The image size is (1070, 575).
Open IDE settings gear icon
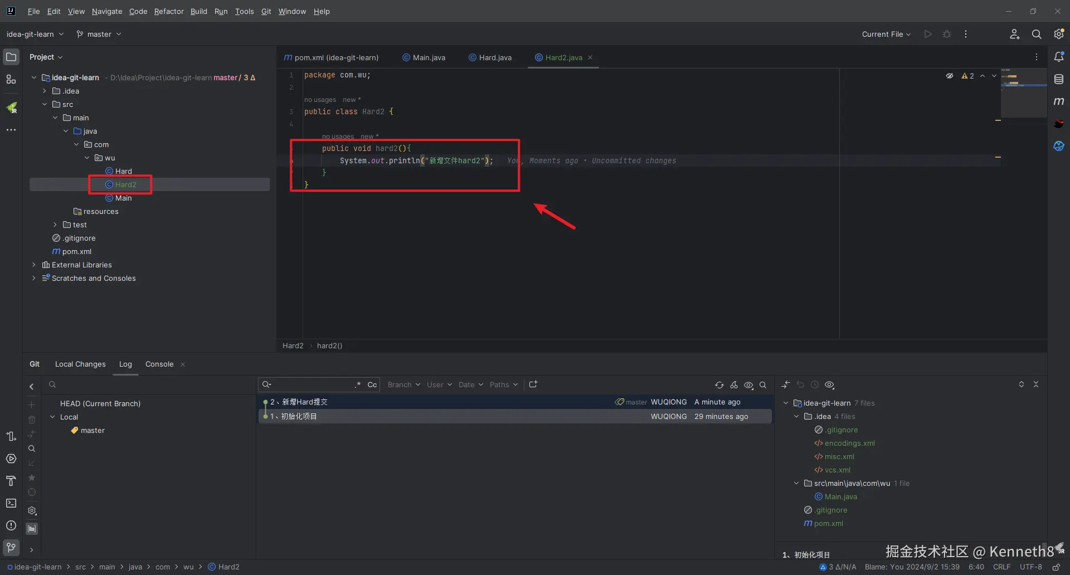click(x=1059, y=34)
